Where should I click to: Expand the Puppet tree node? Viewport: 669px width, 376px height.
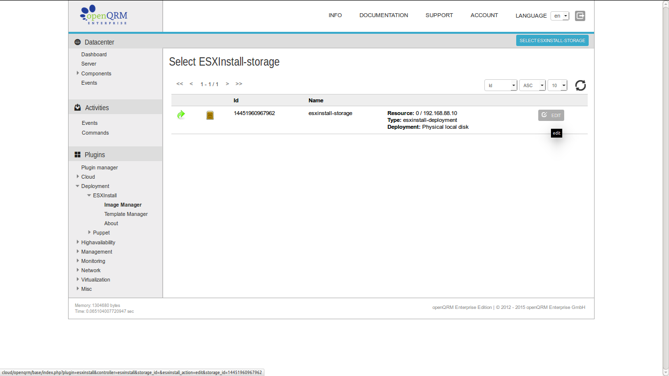pyautogui.click(x=90, y=232)
